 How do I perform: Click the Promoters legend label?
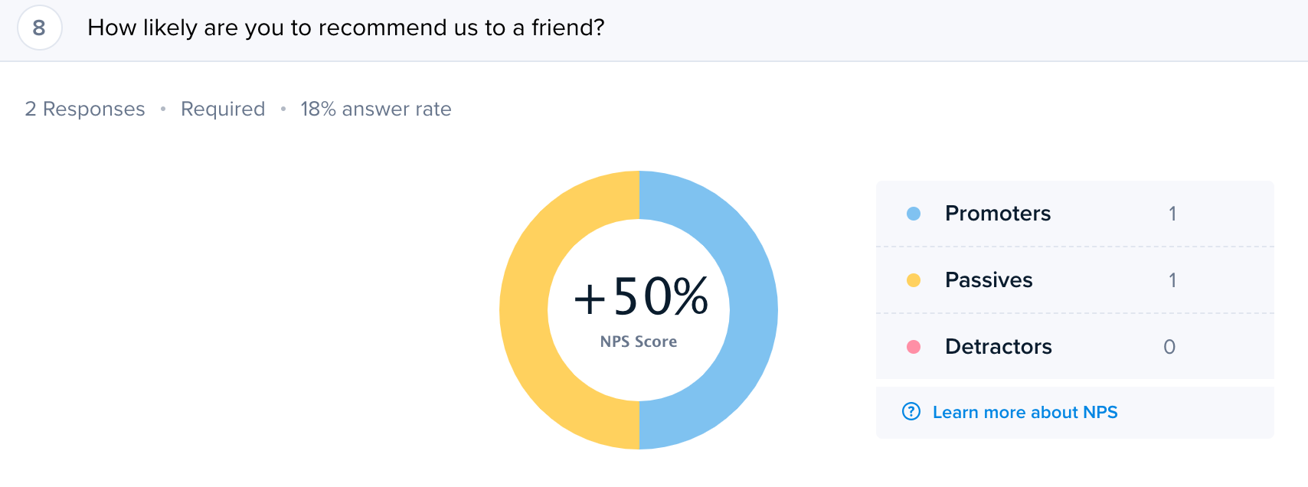pyautogui.click(x=998, y=214)
